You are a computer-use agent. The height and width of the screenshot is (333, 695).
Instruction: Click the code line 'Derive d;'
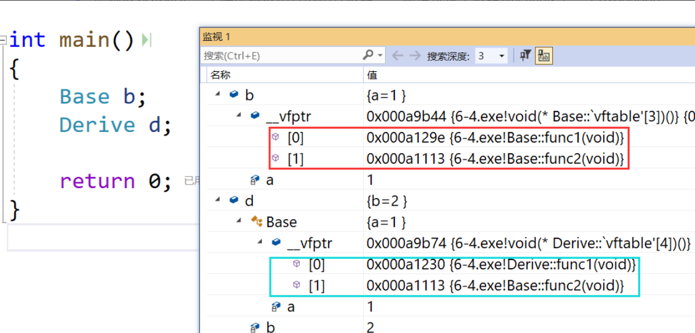[115, 126]
